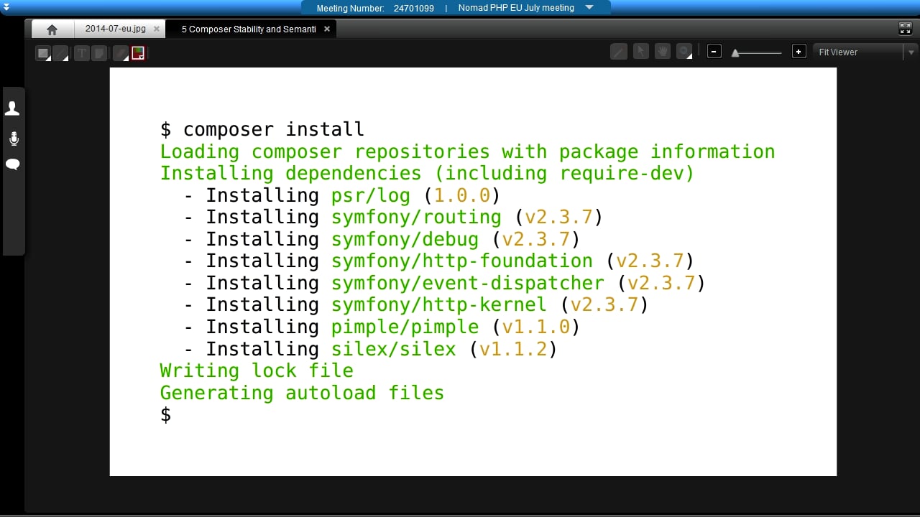Image resolution: width=920 pixels, height=517 pixels.
Task: Click version 1.0.0 of psr/log
Action: pos(462,196)
